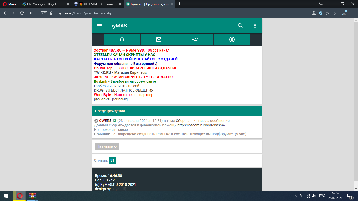Open the browser snapshot camera icon
358x201 pixels.
coord(314,13)
